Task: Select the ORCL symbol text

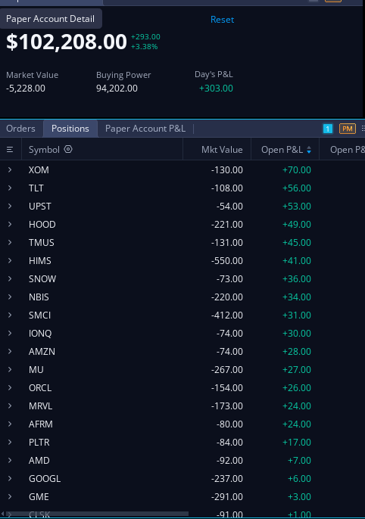Action: point(40,388)
